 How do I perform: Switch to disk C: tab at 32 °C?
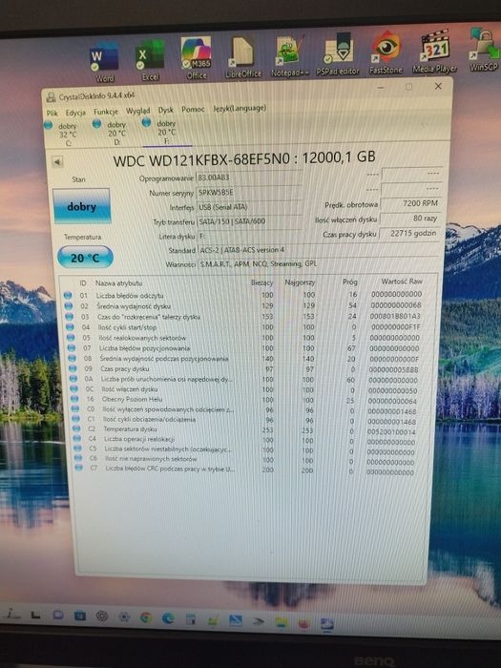pyautogui.click(x=62, y=134)
